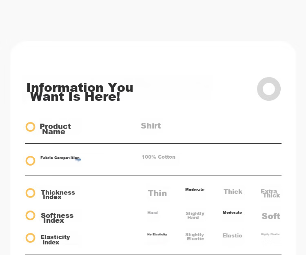
Task: Select the 'Elastic' option
Action: (x=232, y=235)
